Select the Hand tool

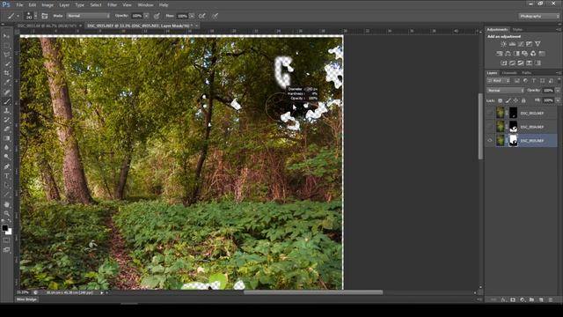point(6,204)
